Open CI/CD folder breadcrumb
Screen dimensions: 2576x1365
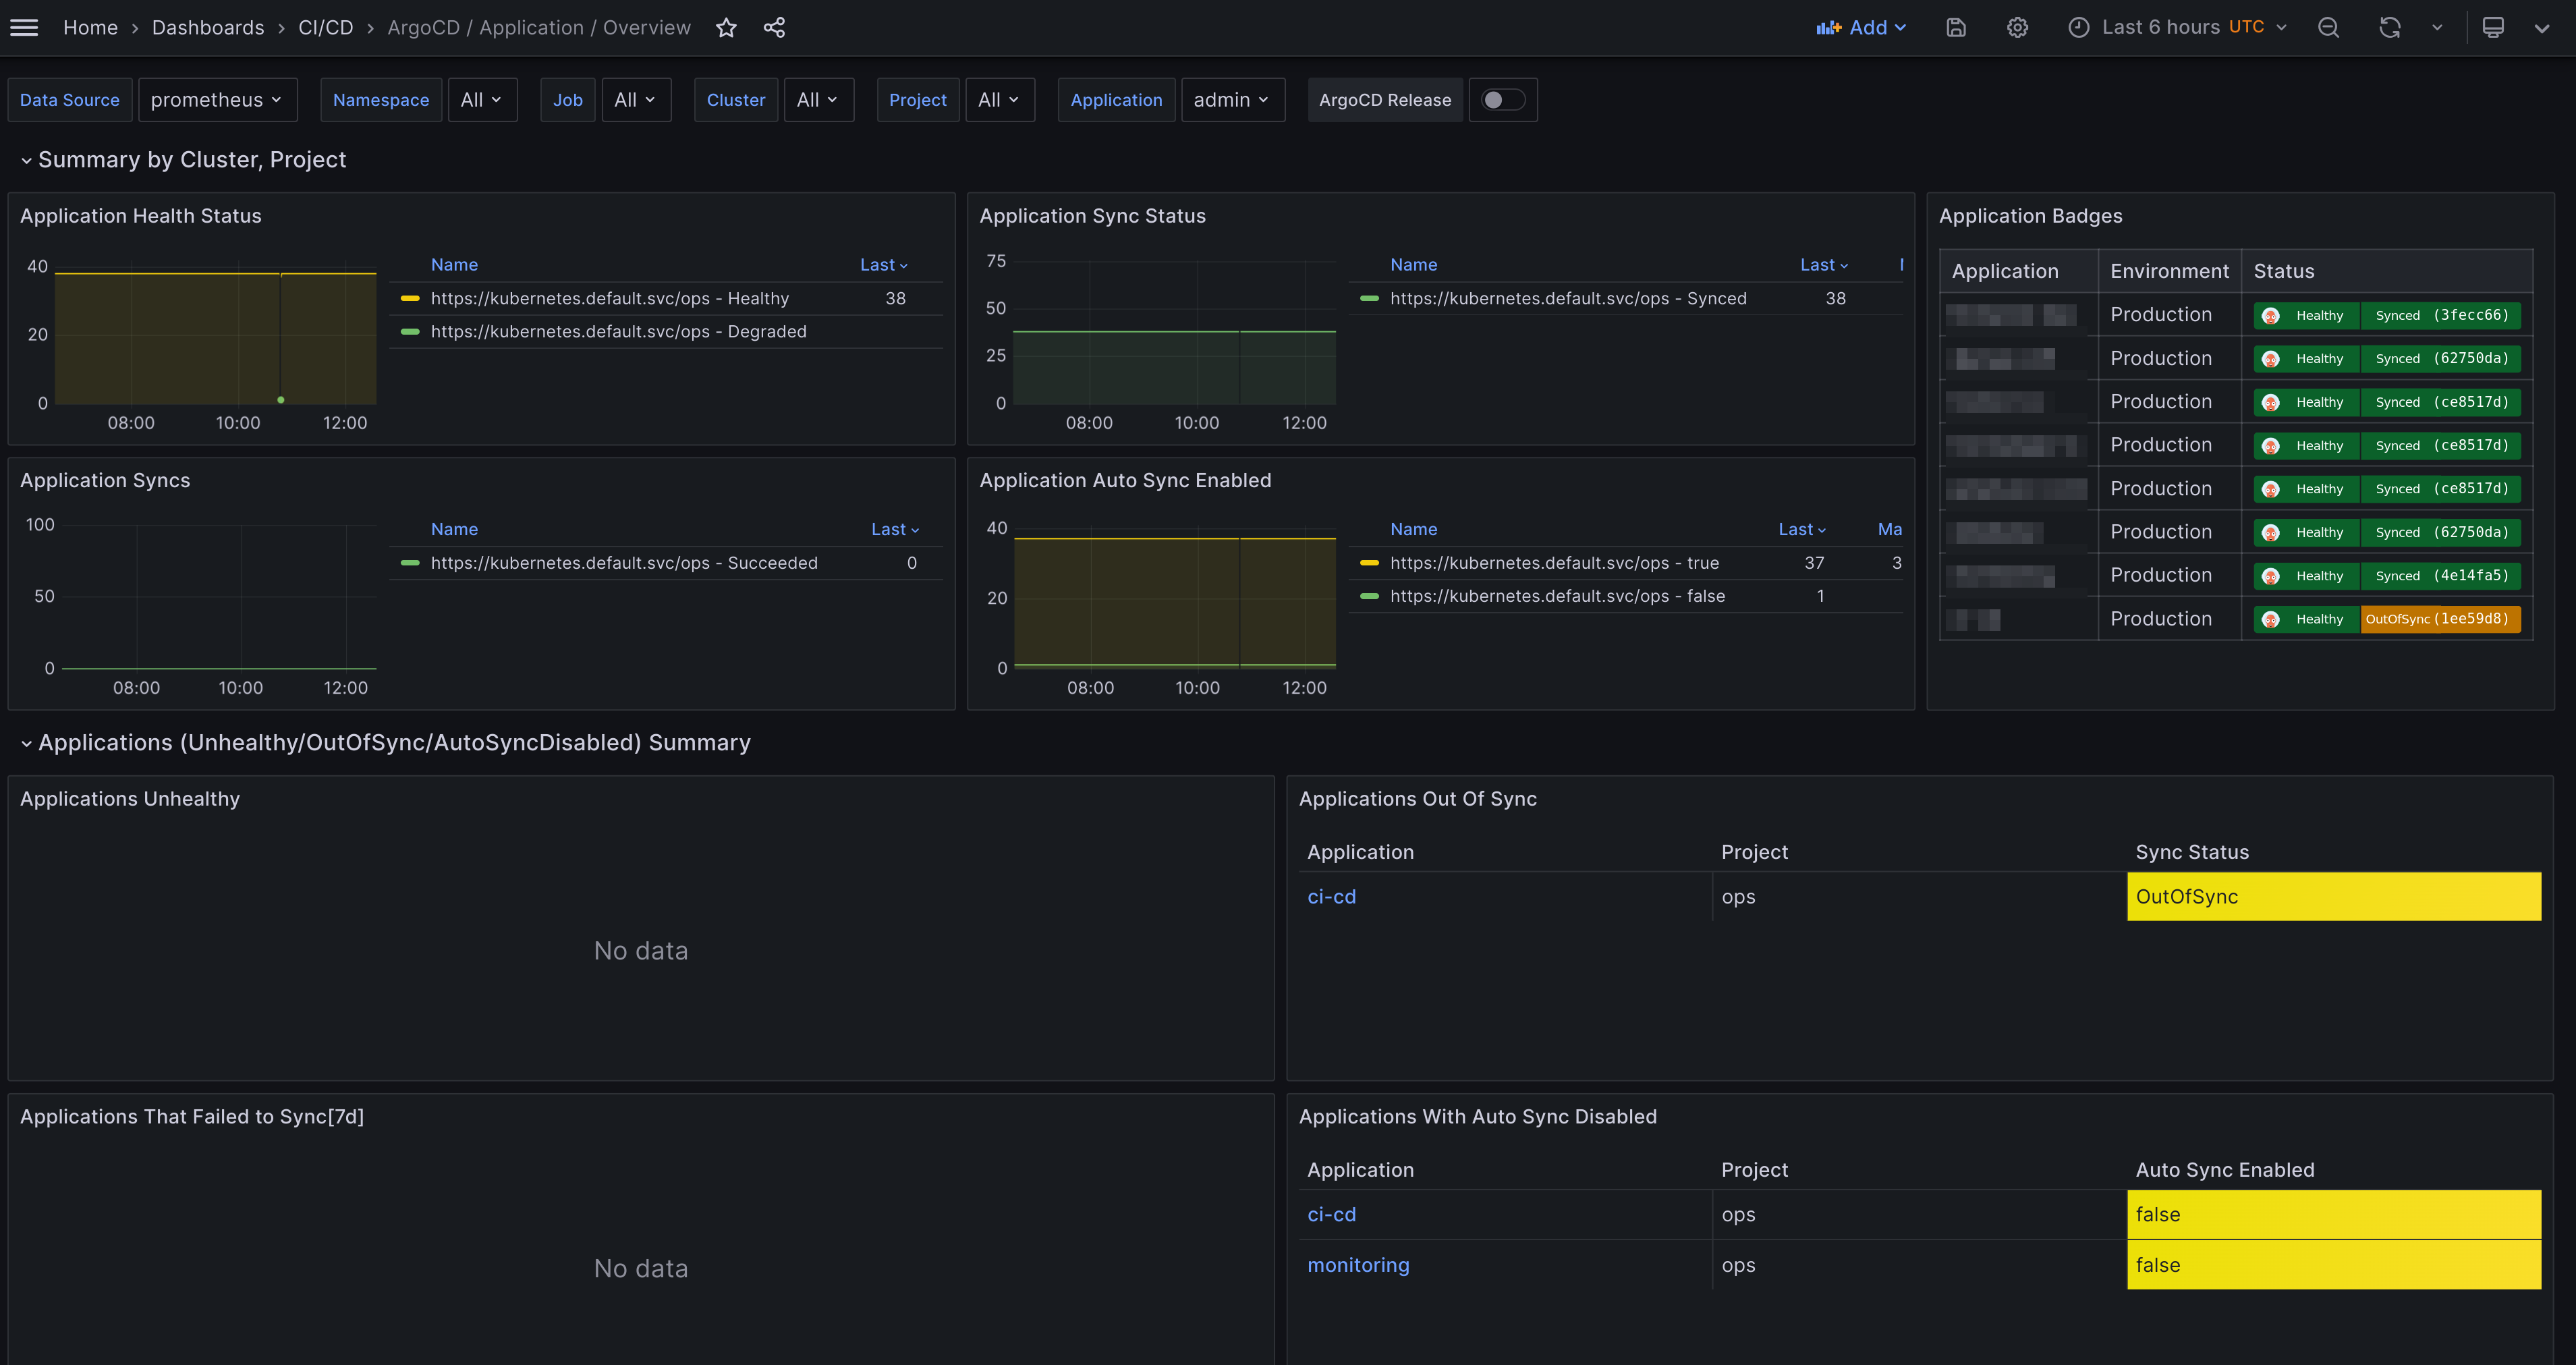tap(325, 28)
